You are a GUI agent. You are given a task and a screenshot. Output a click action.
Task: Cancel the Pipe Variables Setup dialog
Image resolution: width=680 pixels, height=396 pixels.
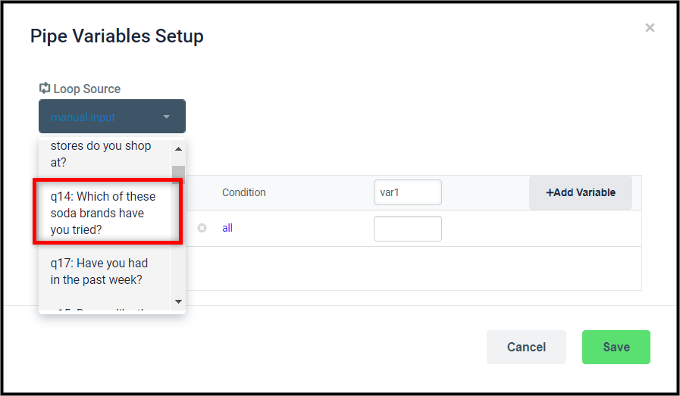tap(526, 347)
